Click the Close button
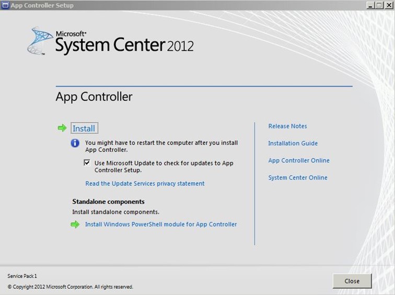Screen dimensions: 395x295 (352, 281)
